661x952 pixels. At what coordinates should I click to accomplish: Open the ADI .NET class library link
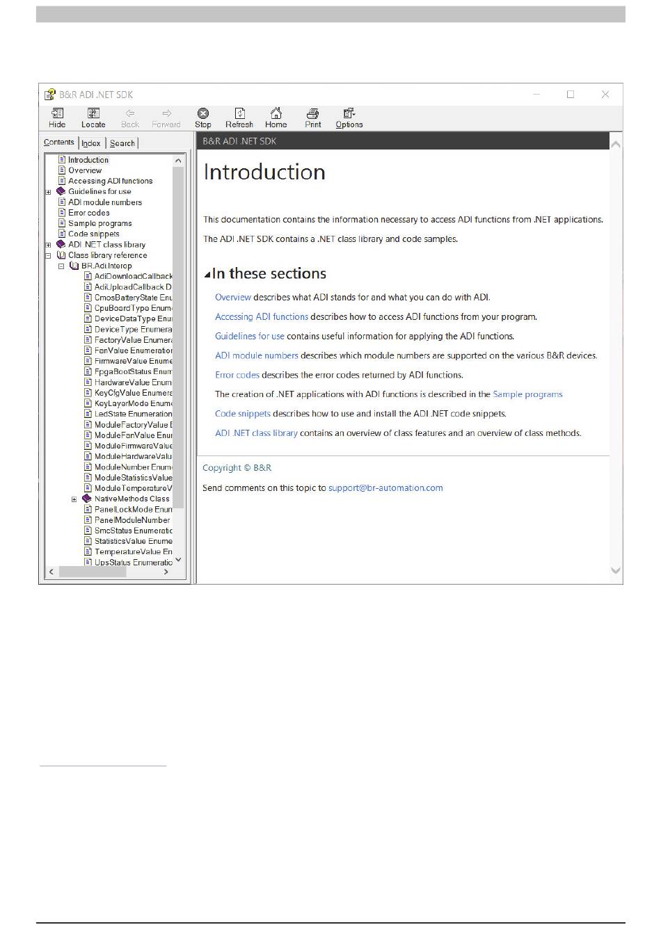point(256,433)
